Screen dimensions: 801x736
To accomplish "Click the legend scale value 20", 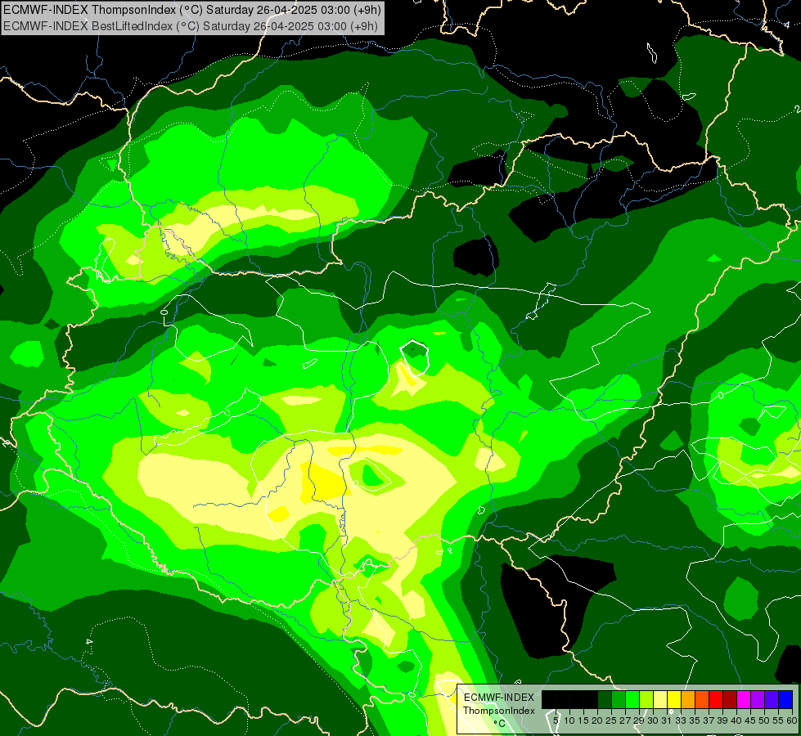I will point(597,720).
